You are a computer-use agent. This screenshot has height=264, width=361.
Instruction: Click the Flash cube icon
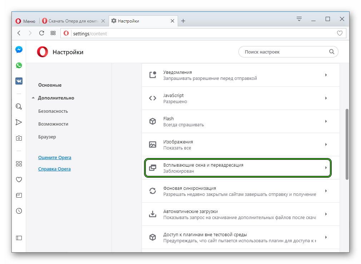coord(153,121)
